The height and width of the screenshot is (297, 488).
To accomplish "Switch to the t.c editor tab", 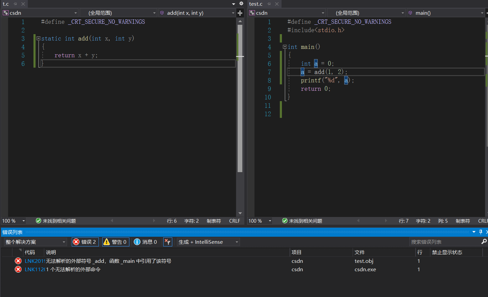I will click(x=6, y=4).
